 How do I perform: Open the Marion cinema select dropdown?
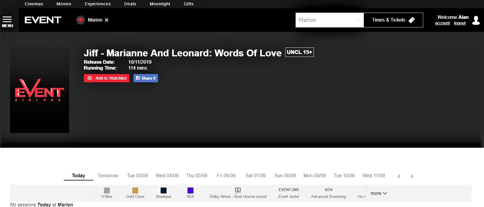[x=330, y=20]
